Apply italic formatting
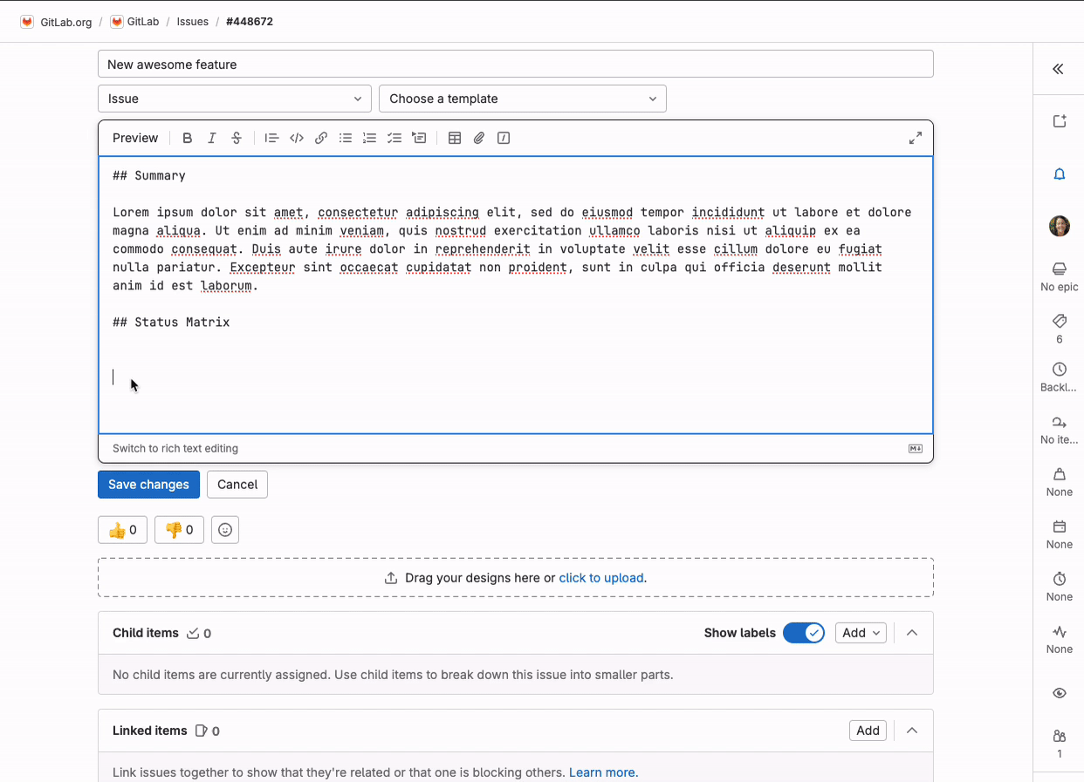This screenshot has height=782, width=1084. (x=211, y=138)
